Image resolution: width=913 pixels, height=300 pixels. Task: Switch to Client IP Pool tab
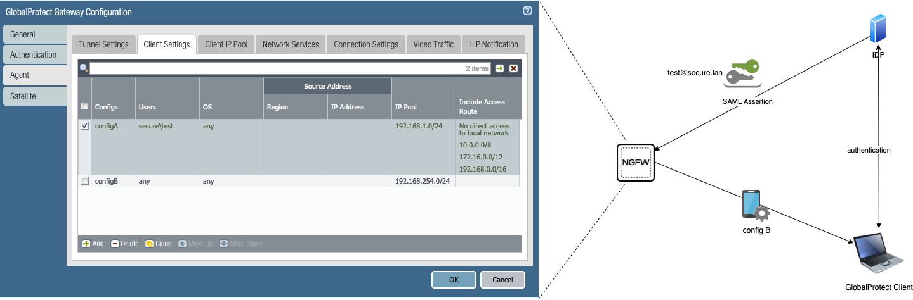point(227,44)
